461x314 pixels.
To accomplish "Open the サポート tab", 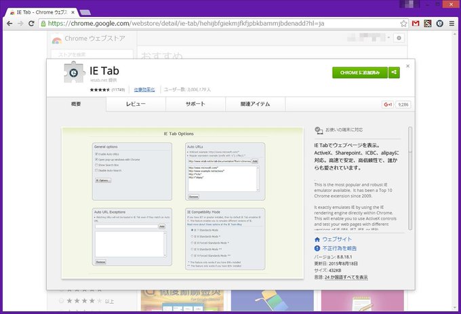I will (195, 104).
